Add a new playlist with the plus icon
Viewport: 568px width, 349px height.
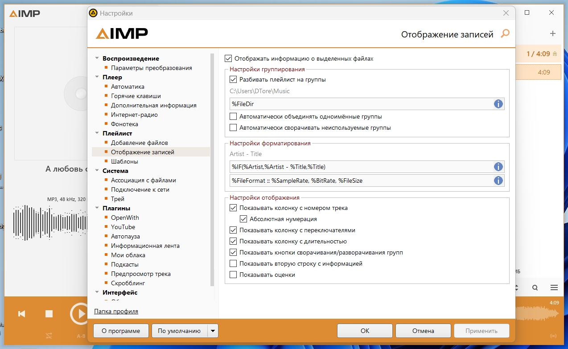click(x=553, y=33)
